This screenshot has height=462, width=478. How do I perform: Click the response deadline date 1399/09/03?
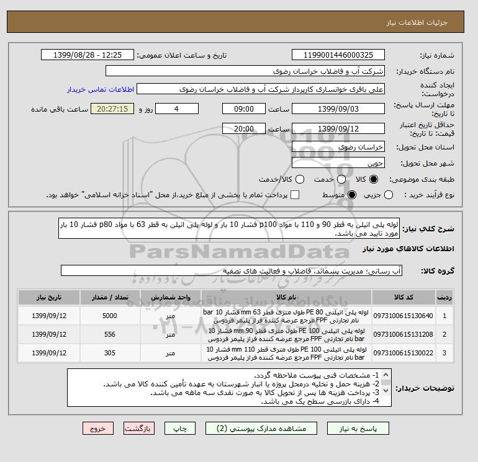click(x=338, y=109)
